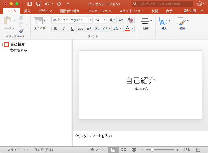Expand the font size 24 dropdown

[105, 20]
